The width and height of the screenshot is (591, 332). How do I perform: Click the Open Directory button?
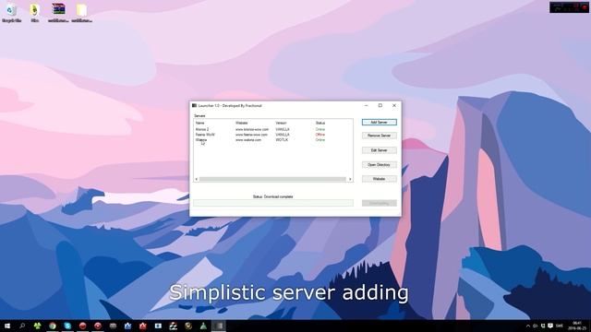(x=380, y=165)
